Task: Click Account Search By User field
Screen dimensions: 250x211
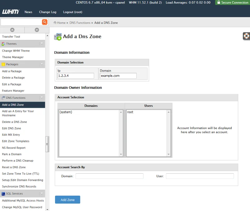Action: click(200, 176)
